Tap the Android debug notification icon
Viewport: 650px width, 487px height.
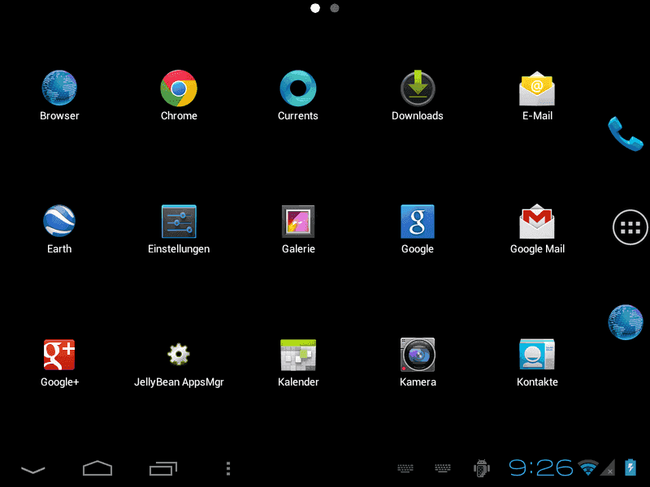481,468
